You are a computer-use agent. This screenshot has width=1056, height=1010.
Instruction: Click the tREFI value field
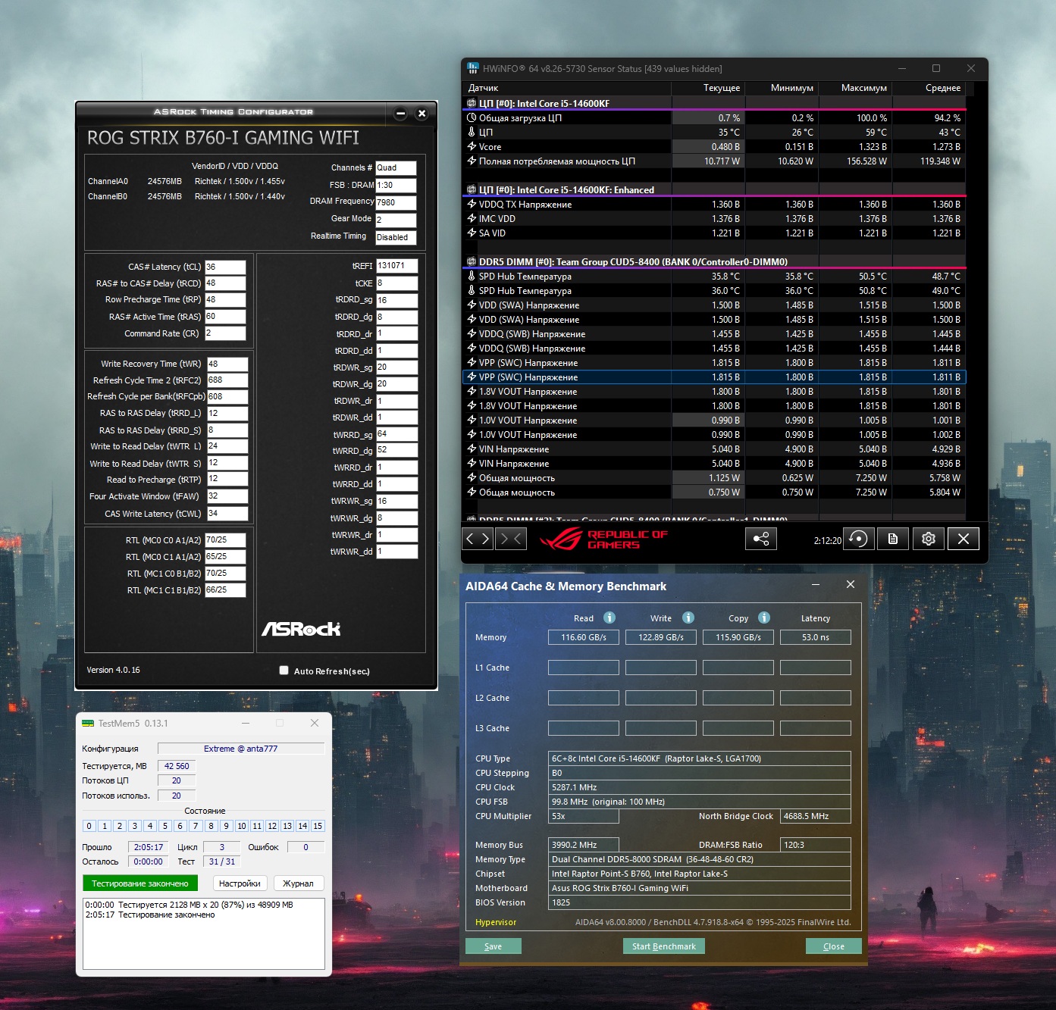(x=396, y=266)
